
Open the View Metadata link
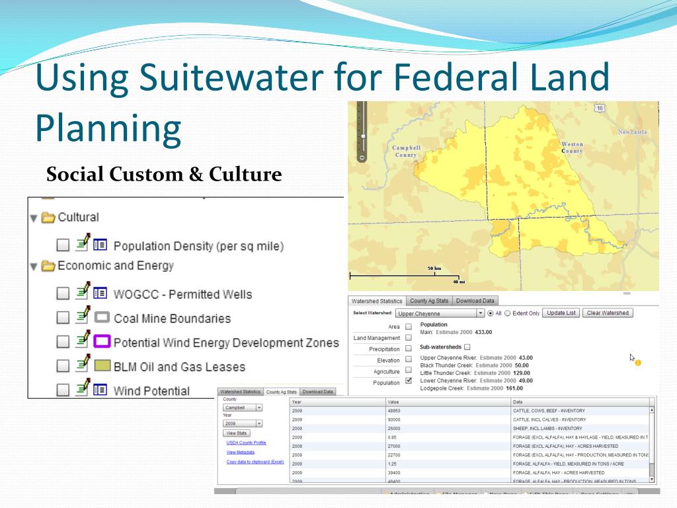241,452
